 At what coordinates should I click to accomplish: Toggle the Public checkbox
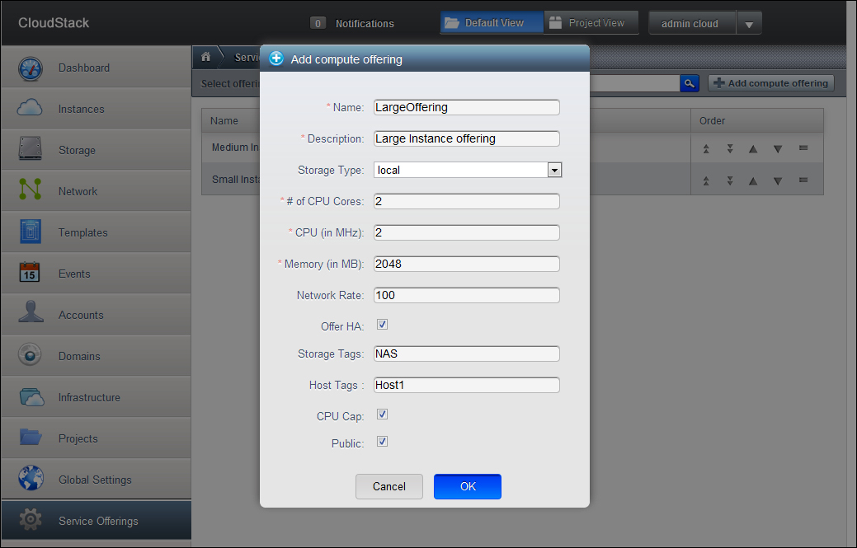(x=382, y=442)
